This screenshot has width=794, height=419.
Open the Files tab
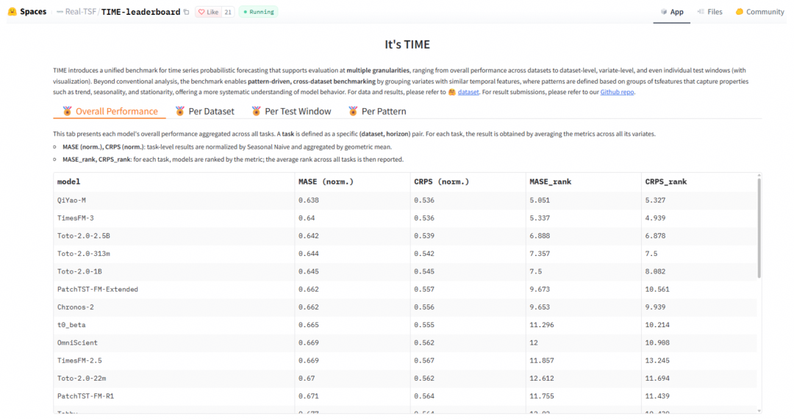pos(710,12)
